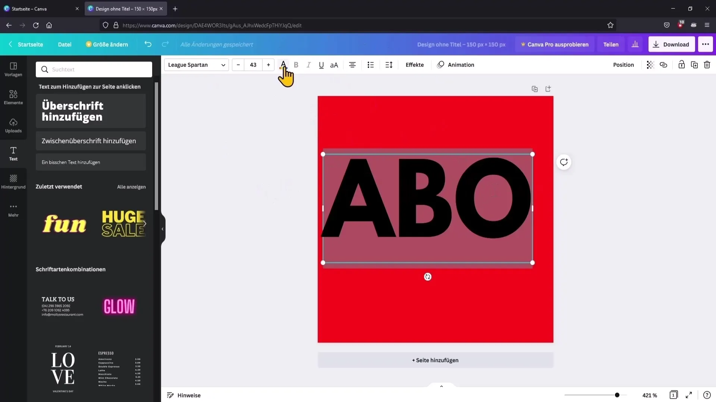This screenshot has height=402, width=716.
Task: Expand the page overview chevron at bottom
Action: (441, 386)
